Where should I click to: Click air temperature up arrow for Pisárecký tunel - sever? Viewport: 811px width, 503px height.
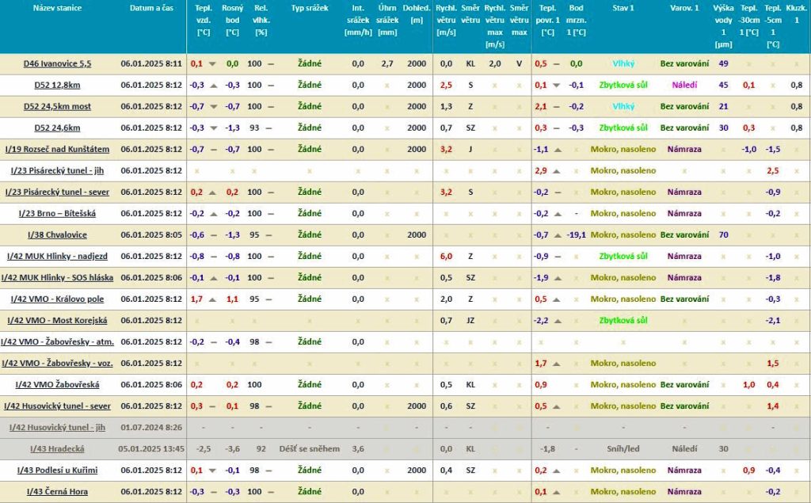(x=212, y=192)
